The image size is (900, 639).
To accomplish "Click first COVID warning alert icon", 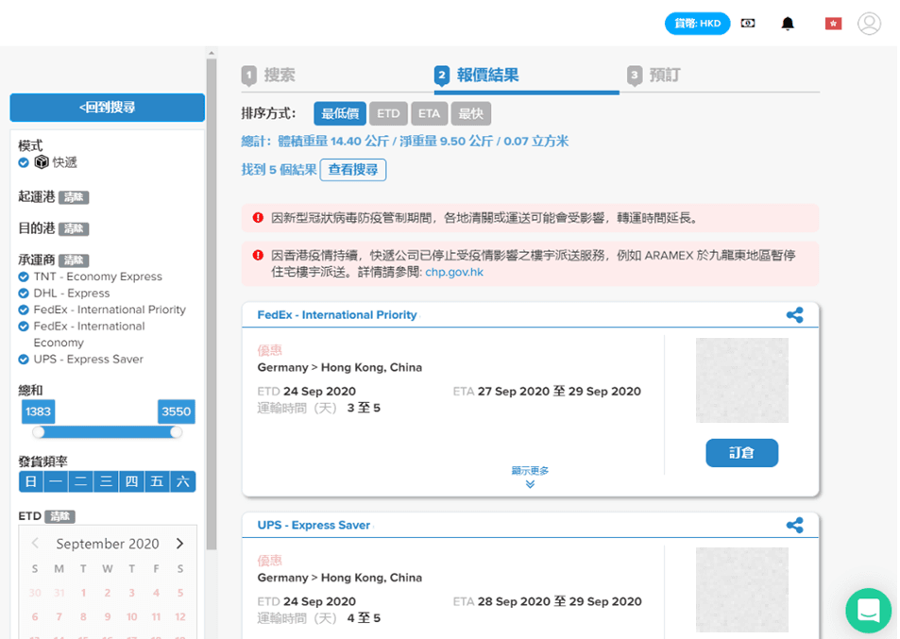I will (259, 218).
